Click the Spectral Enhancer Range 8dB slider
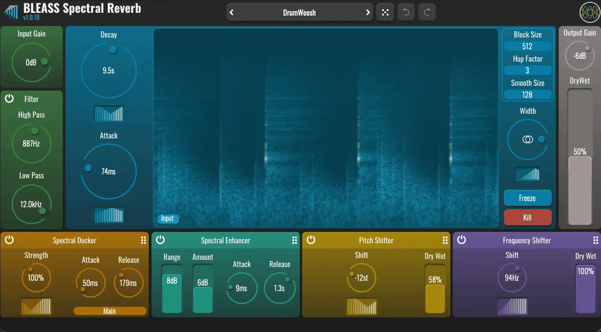 click(172, 289)
